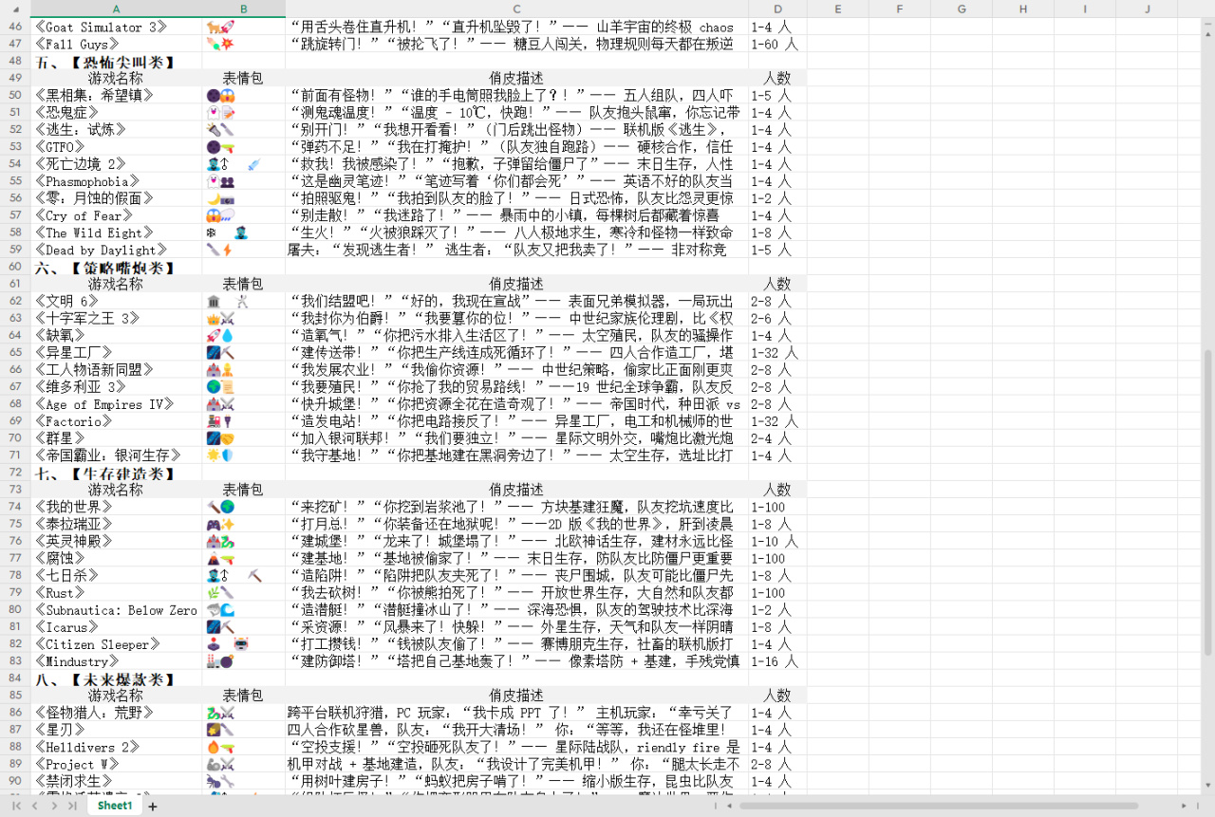Select the 六、【策略嘴炮类】 section heading

116,267
